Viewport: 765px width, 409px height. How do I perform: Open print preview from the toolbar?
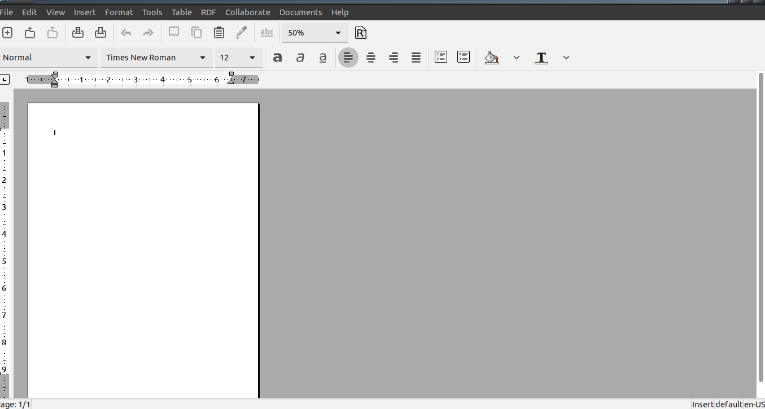(x=100, y=33)
